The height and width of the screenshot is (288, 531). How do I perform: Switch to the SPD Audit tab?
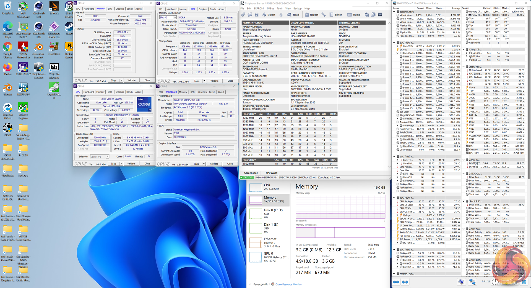pyautogui.click(x=271, y=173)
